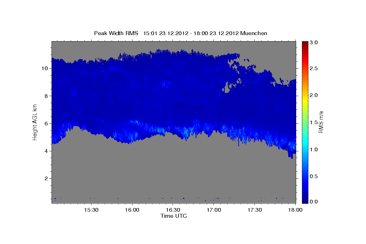Click the 18:00 time tick label
366x244 pixels.
click(x=295, y=210)
